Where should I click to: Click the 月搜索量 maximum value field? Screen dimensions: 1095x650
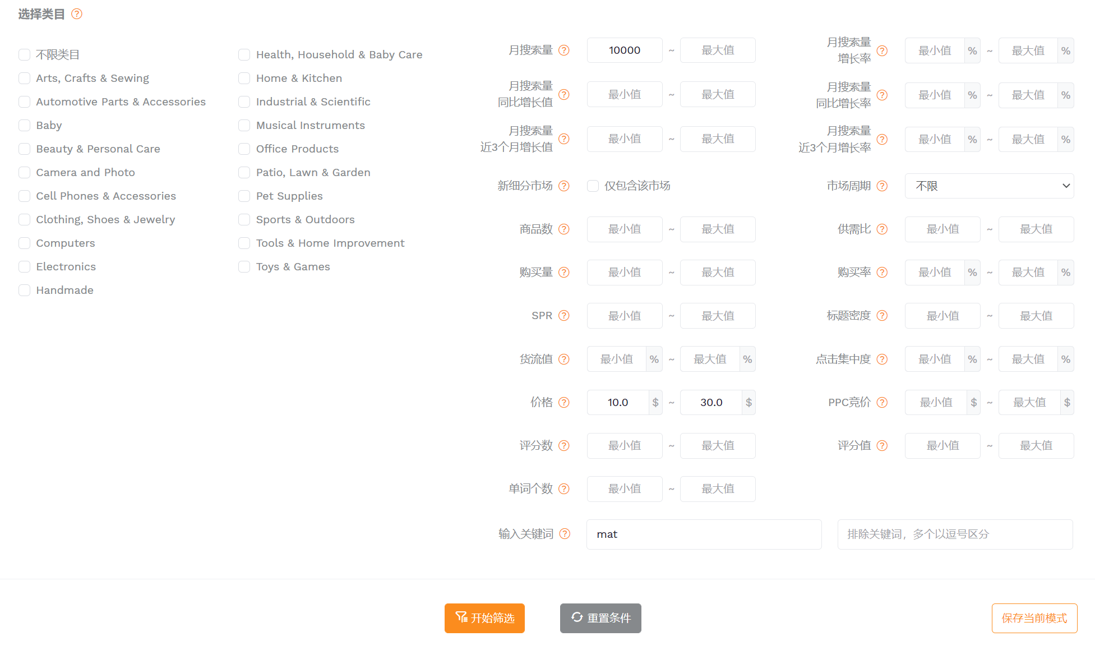pyautogui.click(x=718, y=50)
